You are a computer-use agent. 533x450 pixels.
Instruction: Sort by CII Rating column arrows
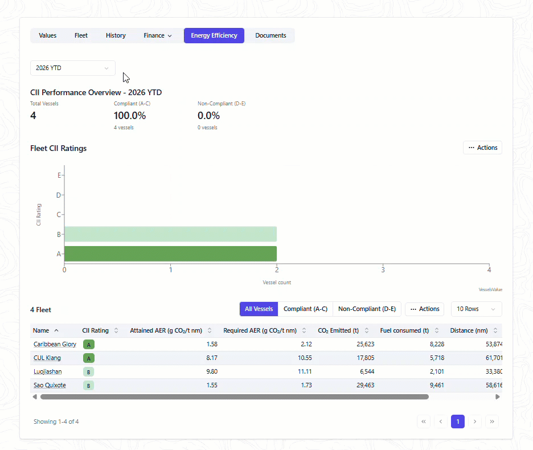point(116,330)
